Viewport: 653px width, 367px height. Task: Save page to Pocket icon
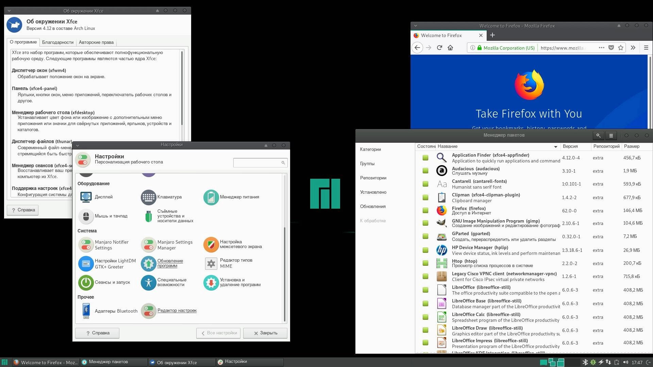point(611,48)
